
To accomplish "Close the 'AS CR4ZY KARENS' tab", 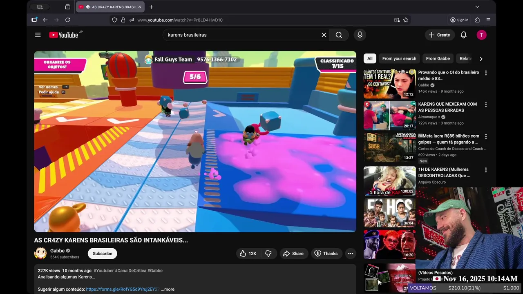I will 139,7.
